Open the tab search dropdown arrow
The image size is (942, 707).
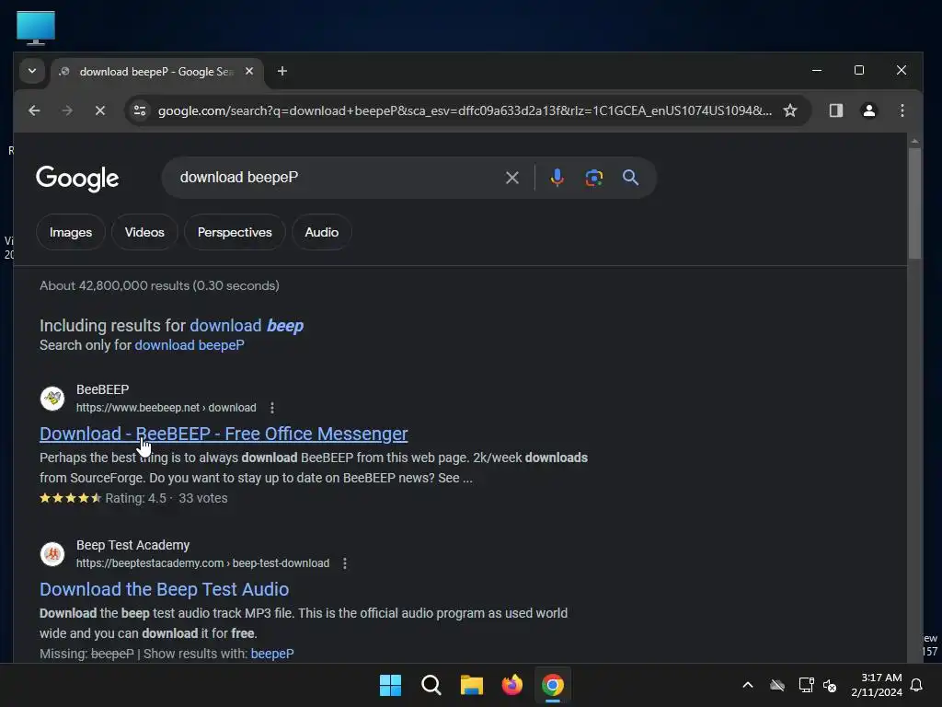[x=32, y=71]
